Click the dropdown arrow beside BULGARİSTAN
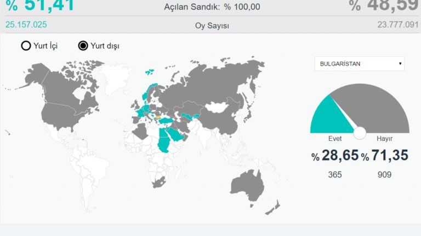 [400, 64]
